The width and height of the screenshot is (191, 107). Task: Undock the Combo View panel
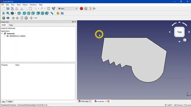coord(73,22)
